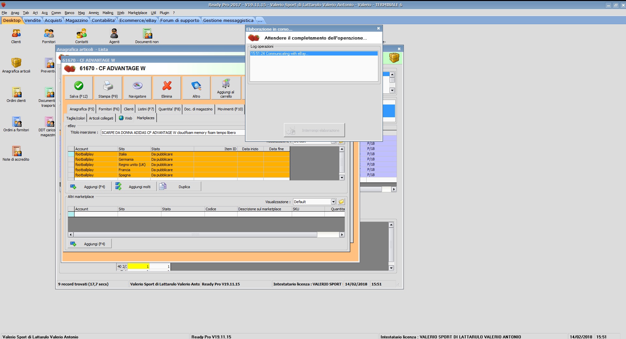Click the Descrizione sul marketplace column header
Screen dimensions: 626x339
(264, 209)
